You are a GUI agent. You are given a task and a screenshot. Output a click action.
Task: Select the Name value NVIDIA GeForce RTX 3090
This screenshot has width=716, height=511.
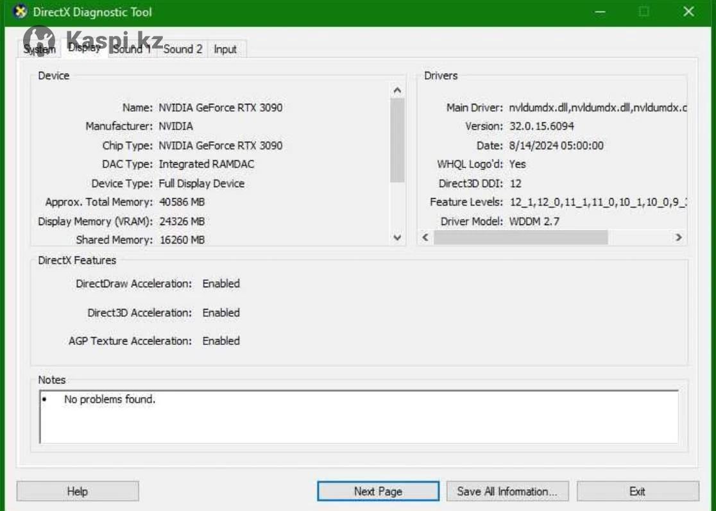tap(221, 108)
